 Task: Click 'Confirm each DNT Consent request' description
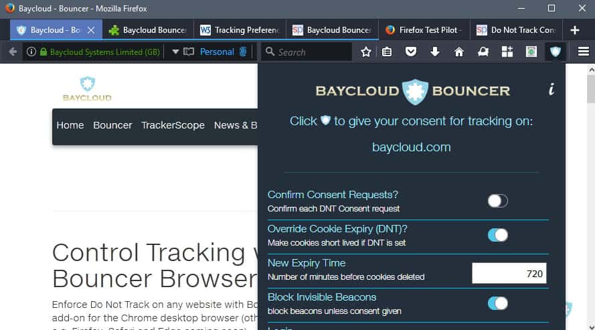(333, 209)
